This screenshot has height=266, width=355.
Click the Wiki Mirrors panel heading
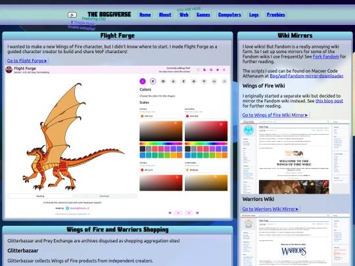(295, 35)
